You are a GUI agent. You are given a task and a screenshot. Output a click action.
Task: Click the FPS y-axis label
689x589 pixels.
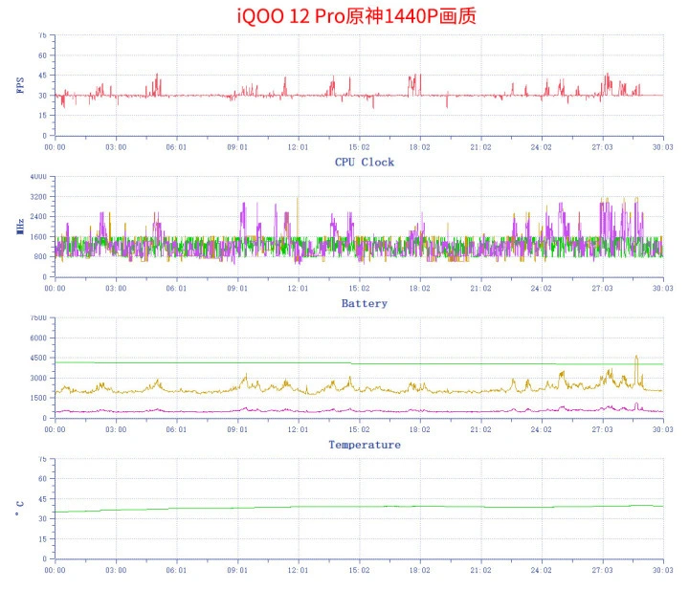(20, 85)
